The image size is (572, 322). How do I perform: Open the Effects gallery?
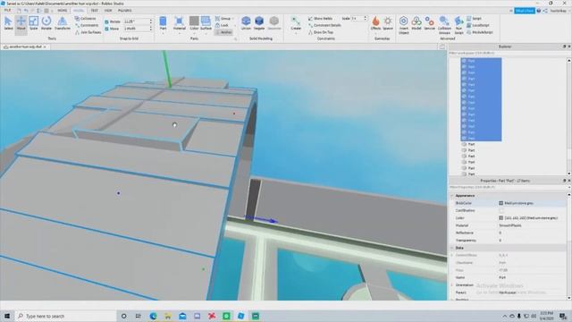click(375, 23)
